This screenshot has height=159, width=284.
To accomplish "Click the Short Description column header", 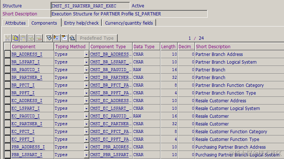I will point(239,46).
